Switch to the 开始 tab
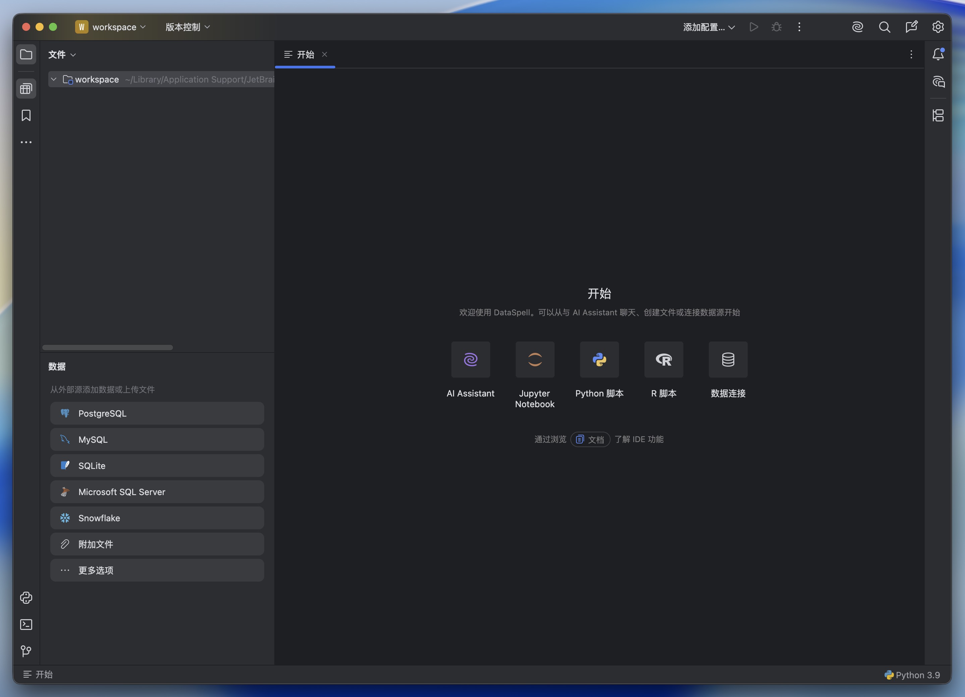Screen dimensions: 965x697 click(305, 54)
